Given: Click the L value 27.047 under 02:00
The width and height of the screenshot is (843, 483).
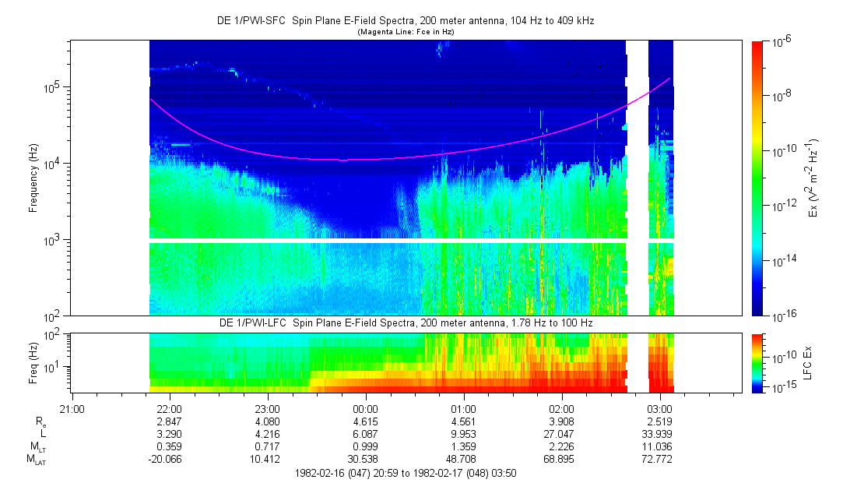Looking at the screenshot, I should tap(561, 433).
